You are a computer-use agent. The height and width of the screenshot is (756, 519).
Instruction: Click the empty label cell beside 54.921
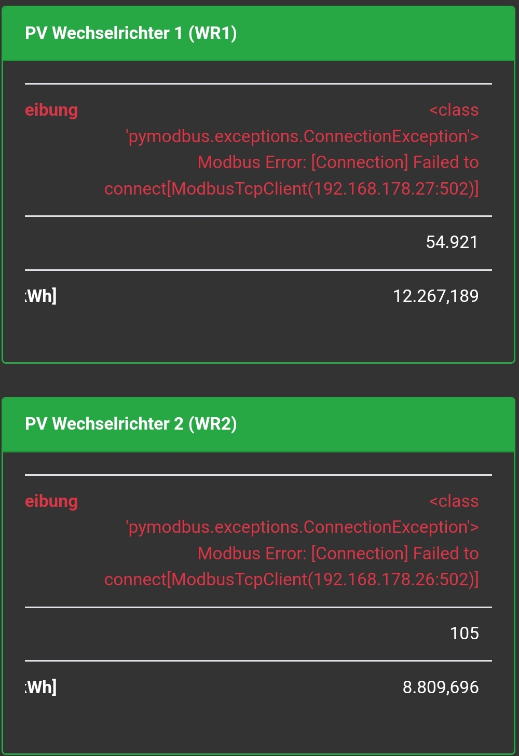pyautogui.click(x=104, y=242)
